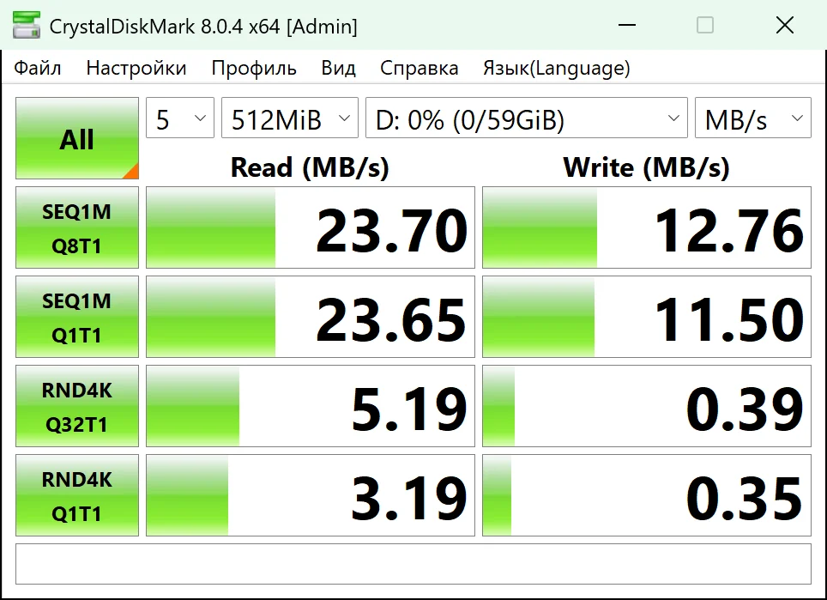
Task: Start the RND4K Q32T1 test
Action: (77, 406)
